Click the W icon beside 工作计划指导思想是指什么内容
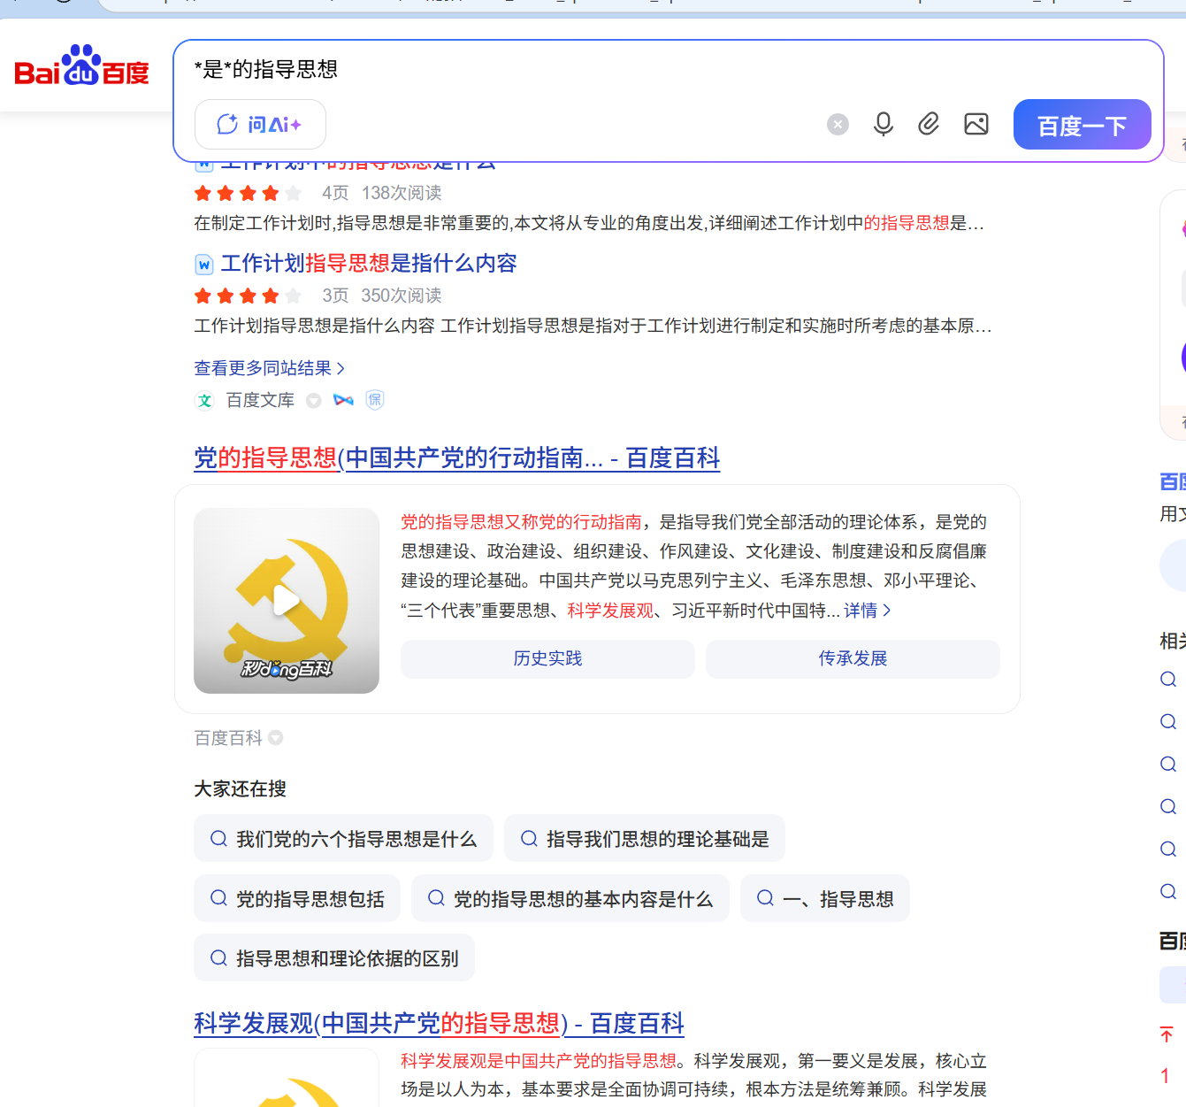Image resolution: width=1186 pixels, height=1107 pixels. coord(204,263)
